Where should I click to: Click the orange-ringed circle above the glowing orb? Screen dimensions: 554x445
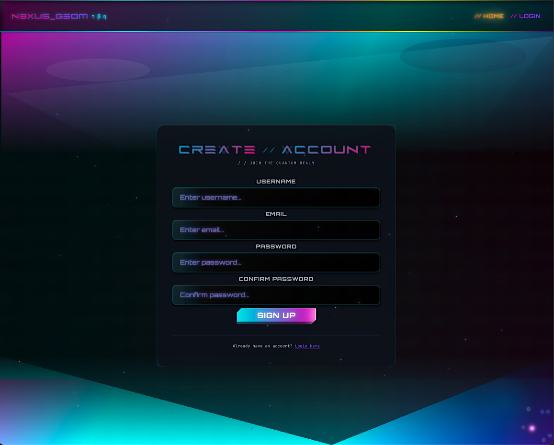pos(528,409)
